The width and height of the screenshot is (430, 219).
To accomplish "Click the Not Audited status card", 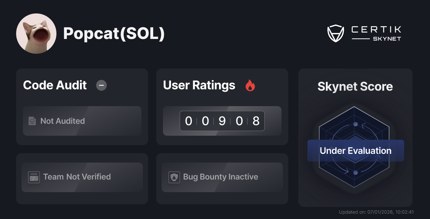I will click(82, 121).
